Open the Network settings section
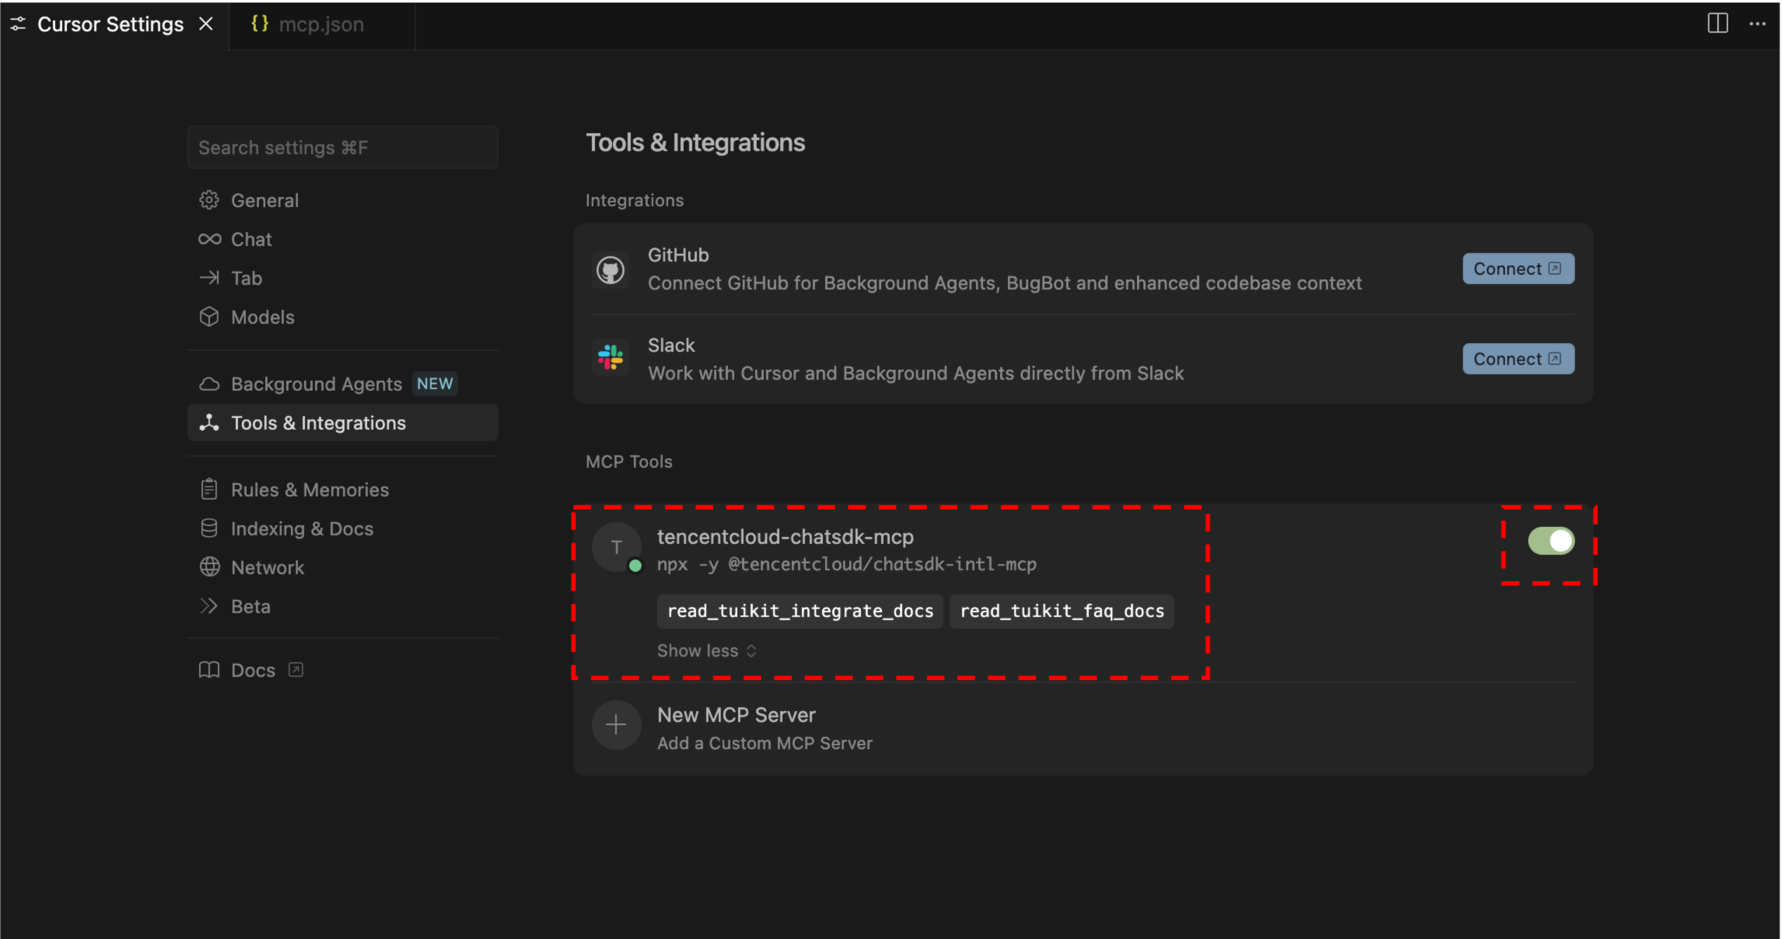The height and width of the screenshot is (939, 1782). [x=343, y=567]
